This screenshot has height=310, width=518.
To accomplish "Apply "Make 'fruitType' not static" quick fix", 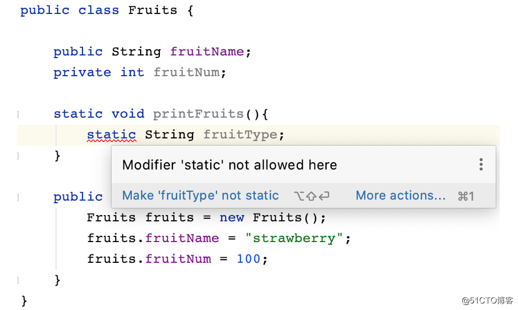I will pyautogui.click(x=200, y=195).
